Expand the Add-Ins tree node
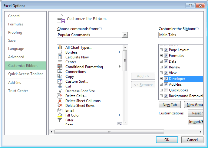Viewport: 208px width, 148px height. coord(161,84)
